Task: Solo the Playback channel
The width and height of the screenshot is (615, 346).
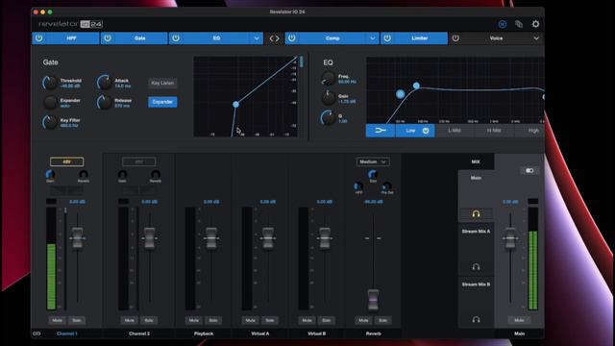Action: click(x=213, y=320)
